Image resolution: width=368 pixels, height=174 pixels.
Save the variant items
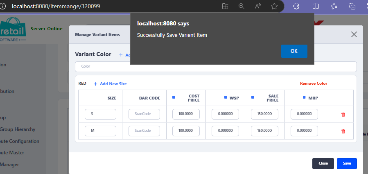[x=347, y=163]
